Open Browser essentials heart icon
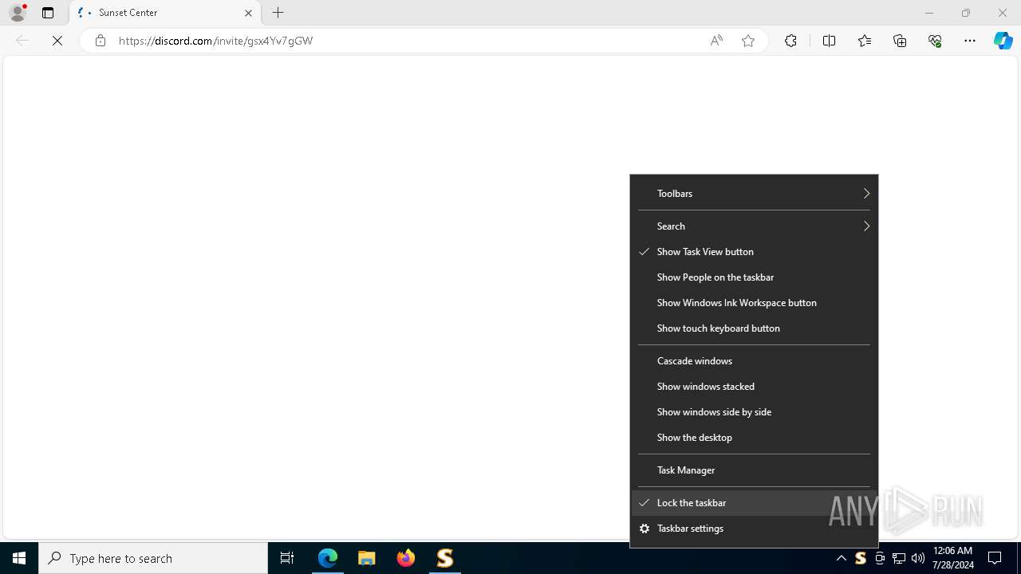The width and height of the screenshot is (1021, 574). coord(935,41)
